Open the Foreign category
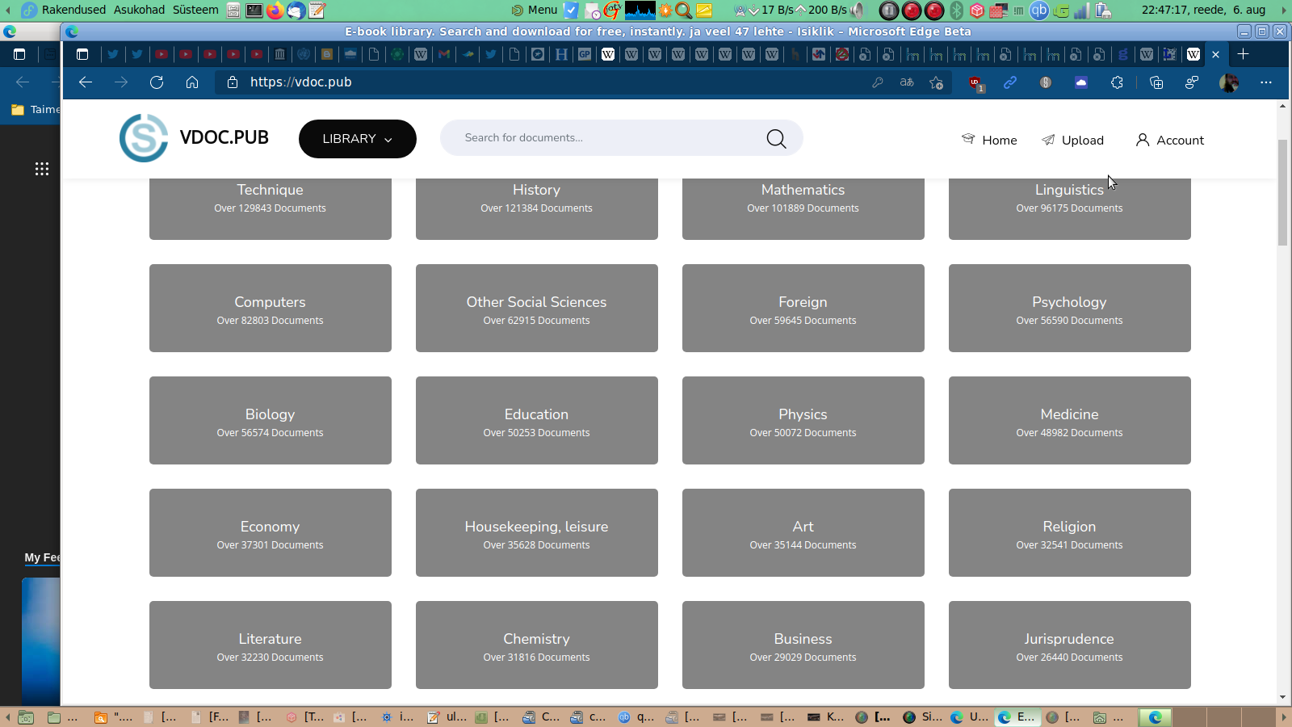The width and height of the screenshot is (1292, 727). tap(803, 309)
